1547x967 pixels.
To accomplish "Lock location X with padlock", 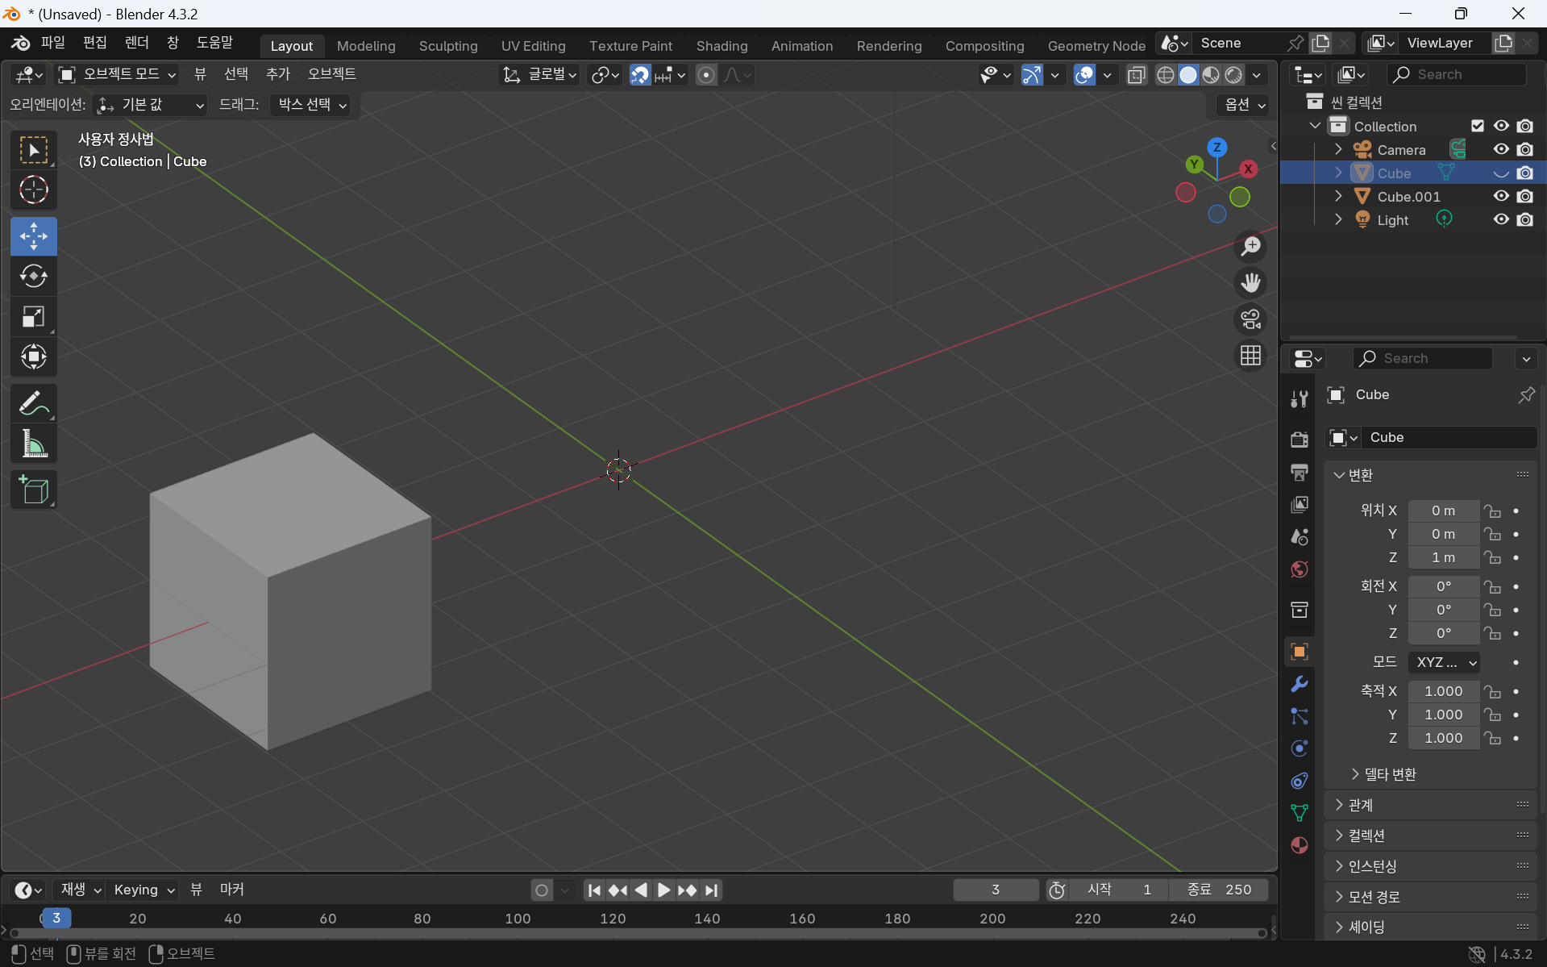I will 1493,511.
